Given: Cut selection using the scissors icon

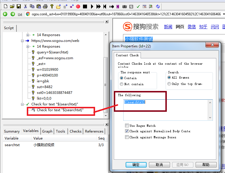Looking at the screenshot, I should click(x=26, y=6).
